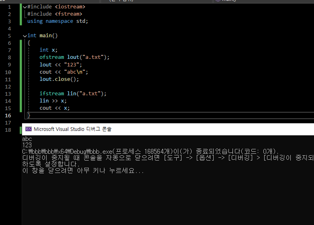Click line number 8 in the gutter
314x225 pixels.
coord(9,58)
